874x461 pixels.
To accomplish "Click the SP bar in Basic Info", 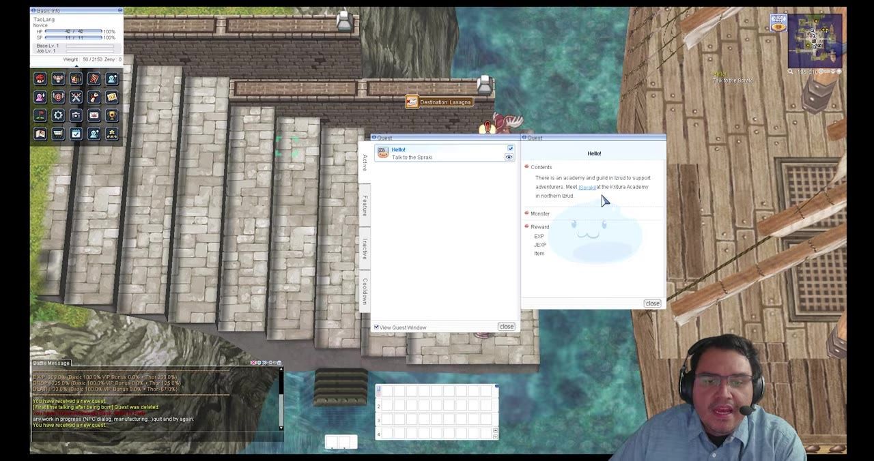I will click(x=73, y=38).
